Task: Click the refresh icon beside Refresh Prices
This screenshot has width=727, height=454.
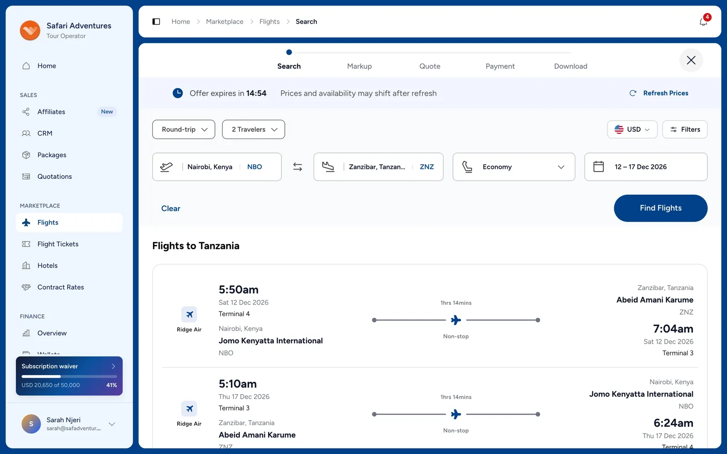Action: coord(633,93)
